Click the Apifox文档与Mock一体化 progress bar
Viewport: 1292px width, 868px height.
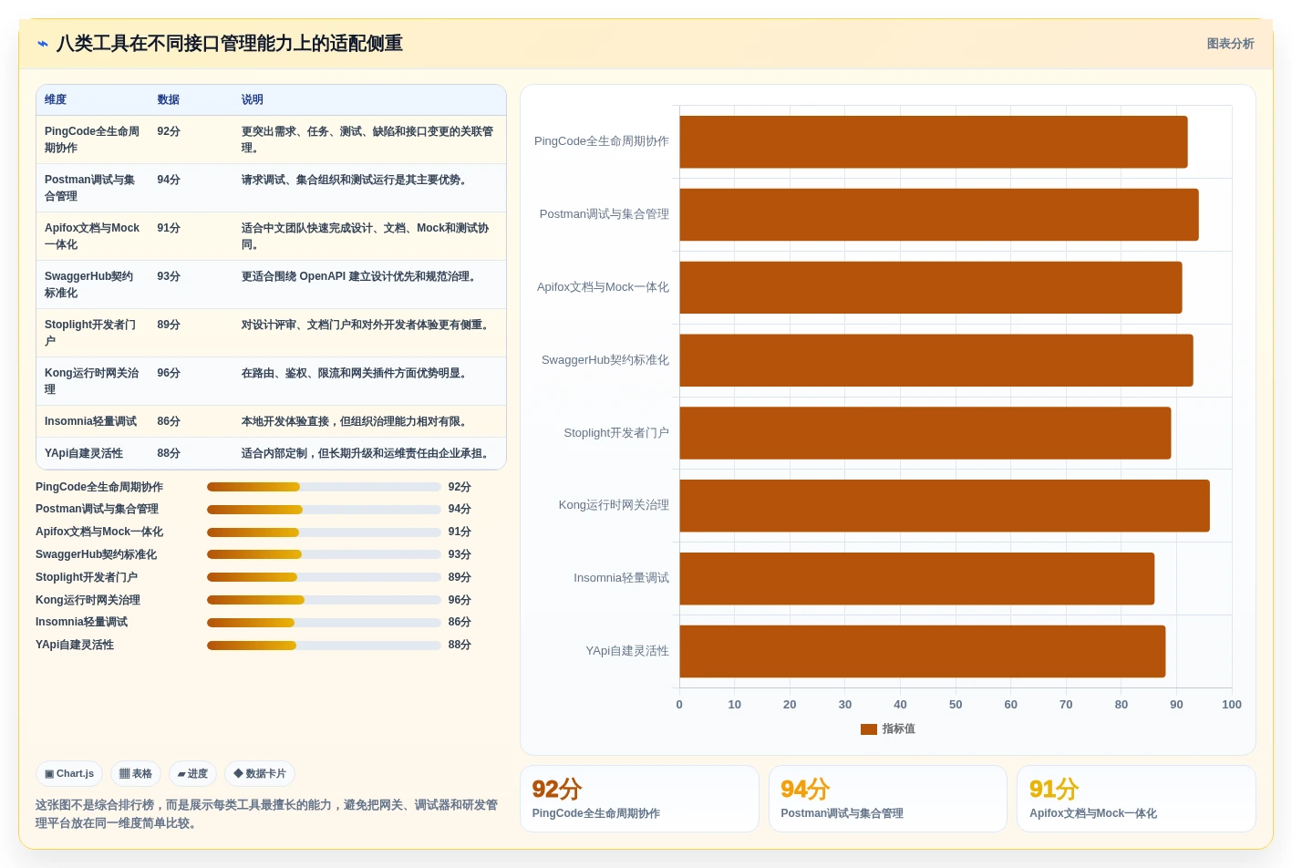click(x=324, y=532)
